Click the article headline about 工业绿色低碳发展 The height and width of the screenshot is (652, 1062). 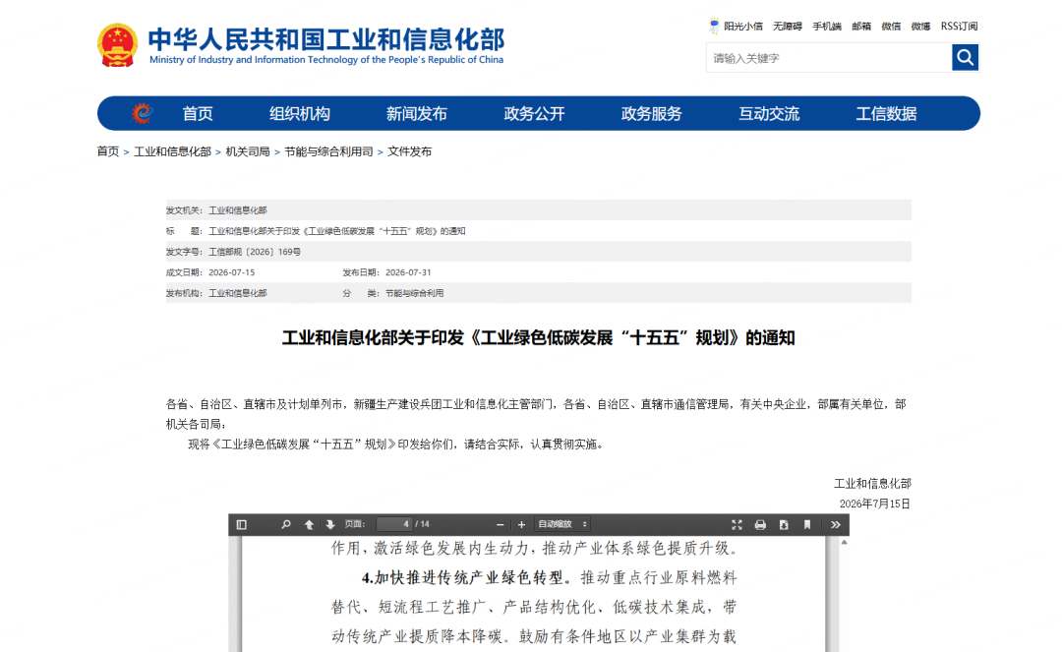tap(539, 337)
